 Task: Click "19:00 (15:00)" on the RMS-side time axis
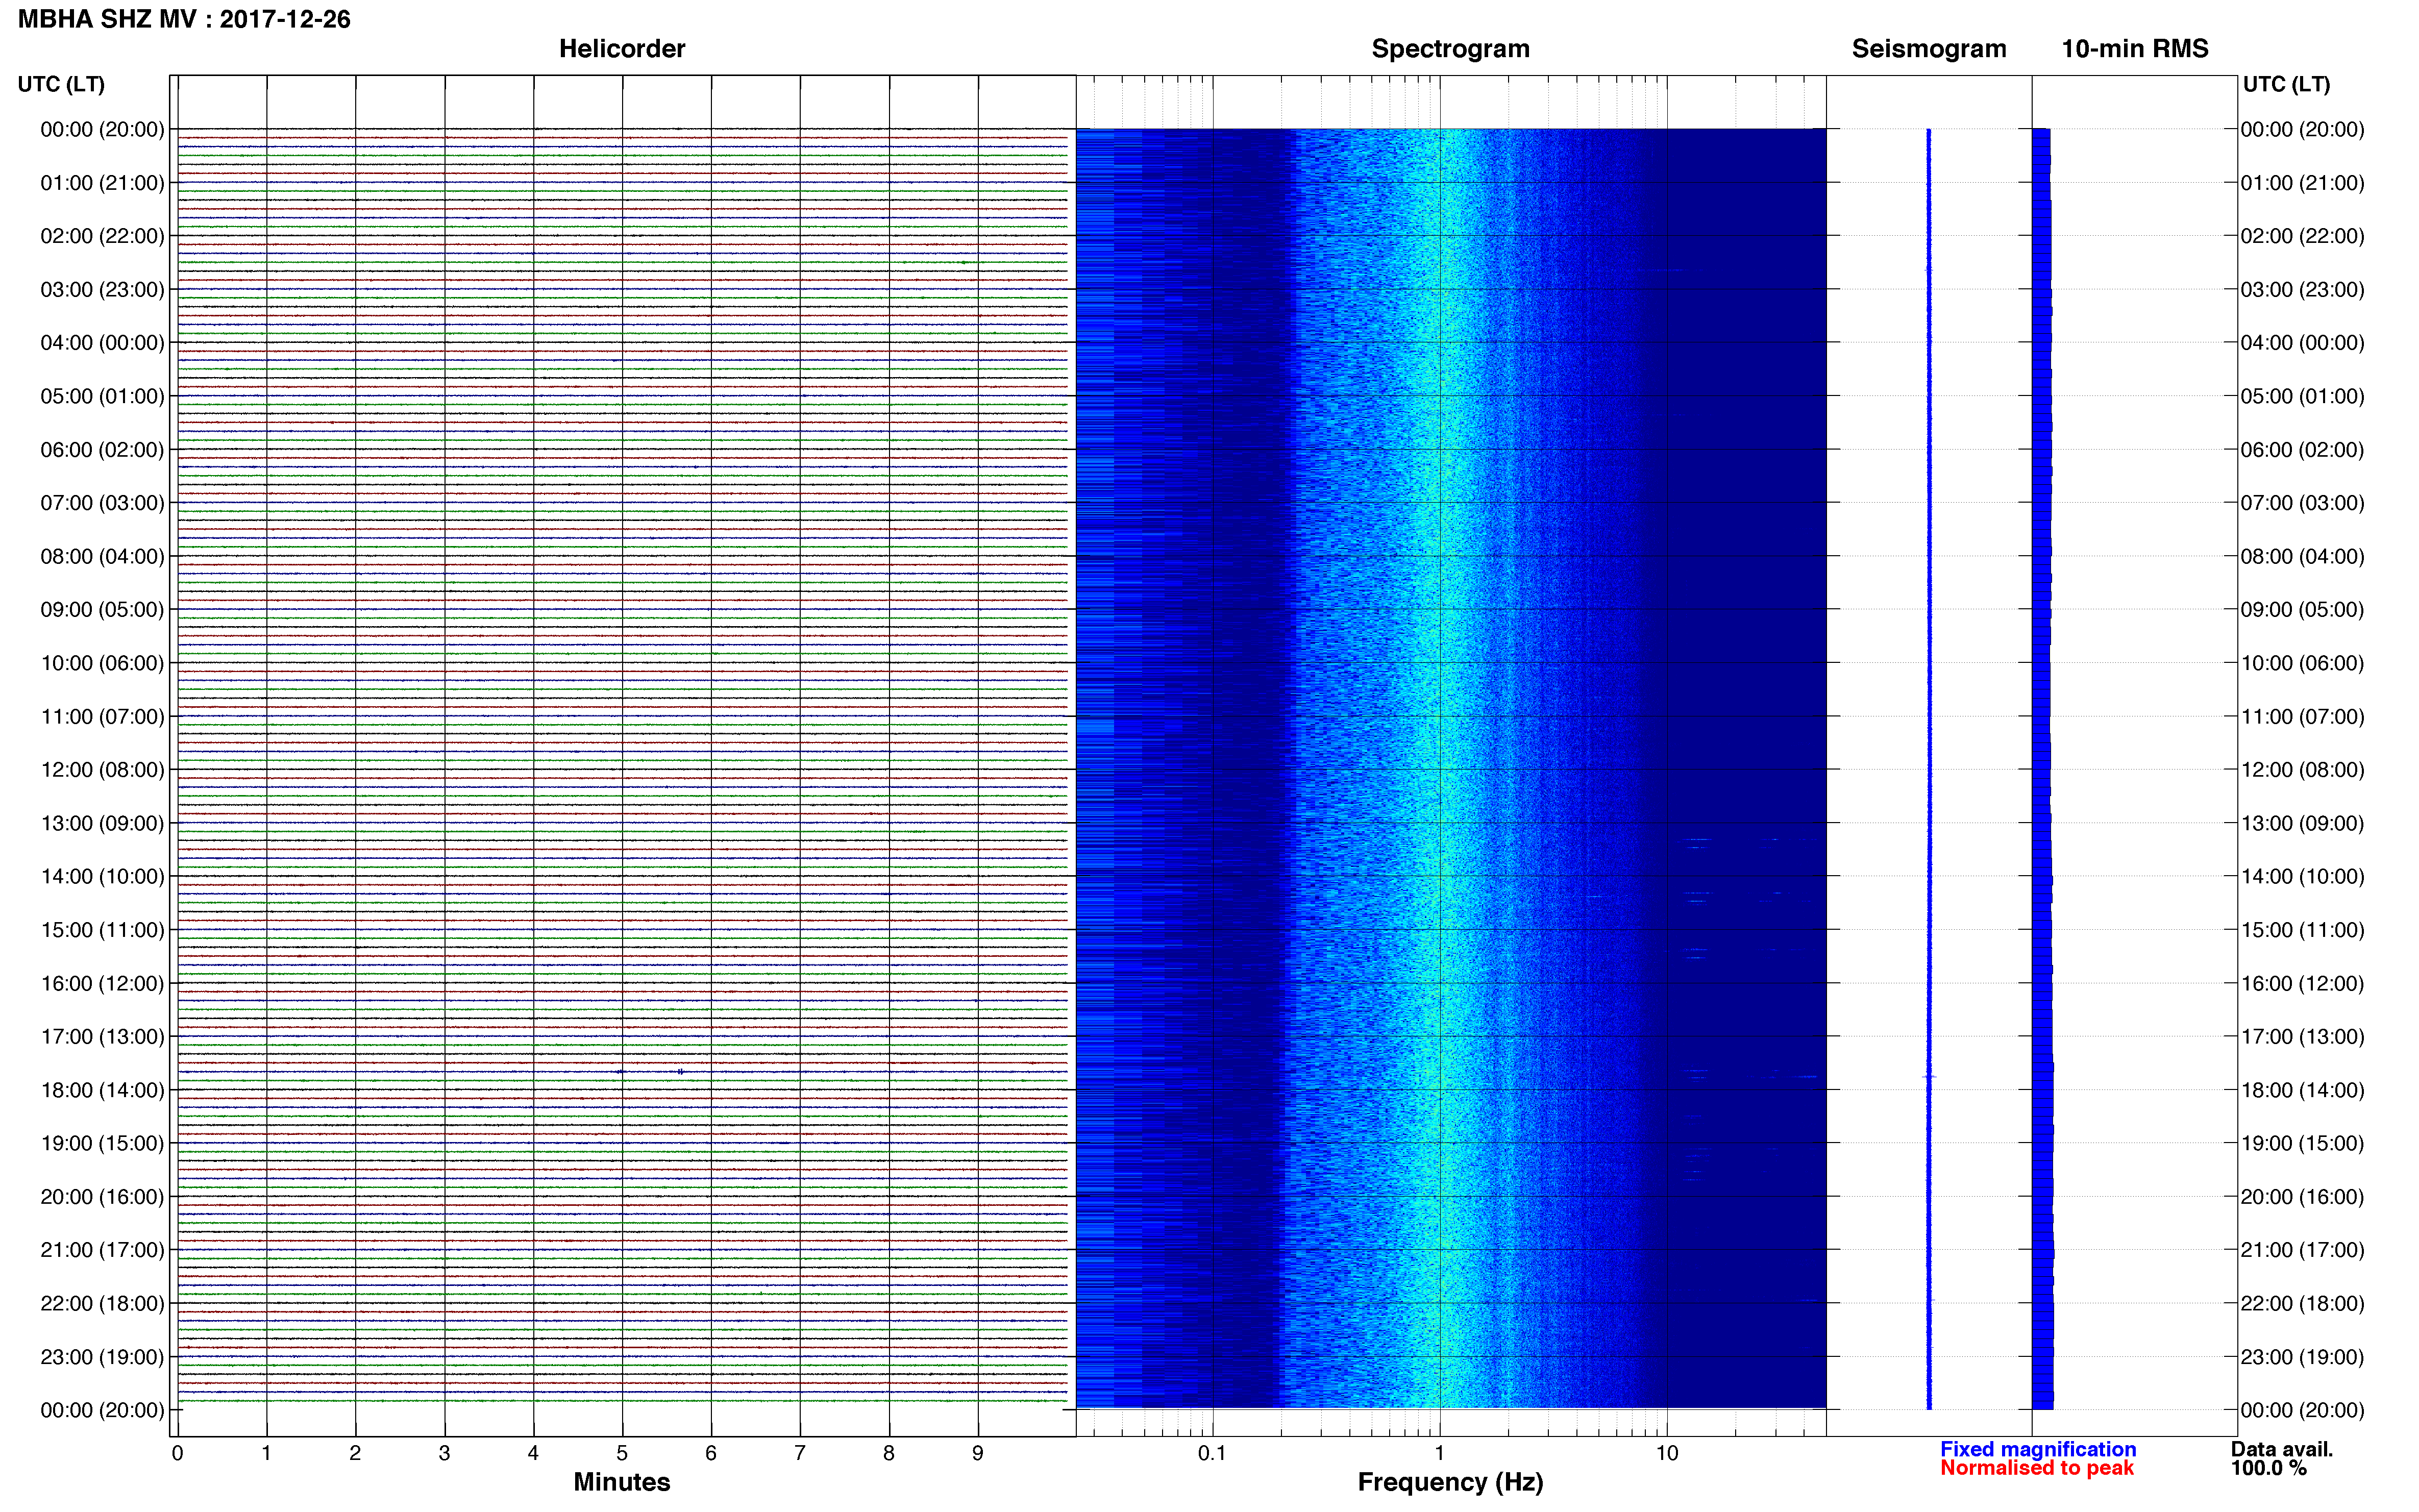(x=2302, y=1143)
